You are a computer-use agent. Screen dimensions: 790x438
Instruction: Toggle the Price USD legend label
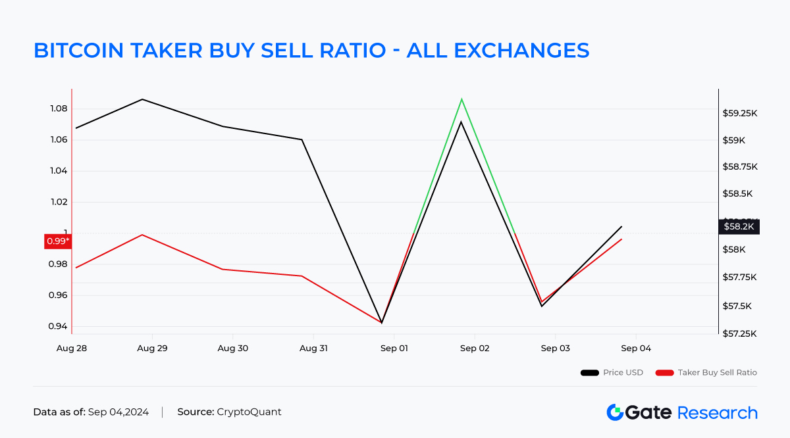coord(623,373)
